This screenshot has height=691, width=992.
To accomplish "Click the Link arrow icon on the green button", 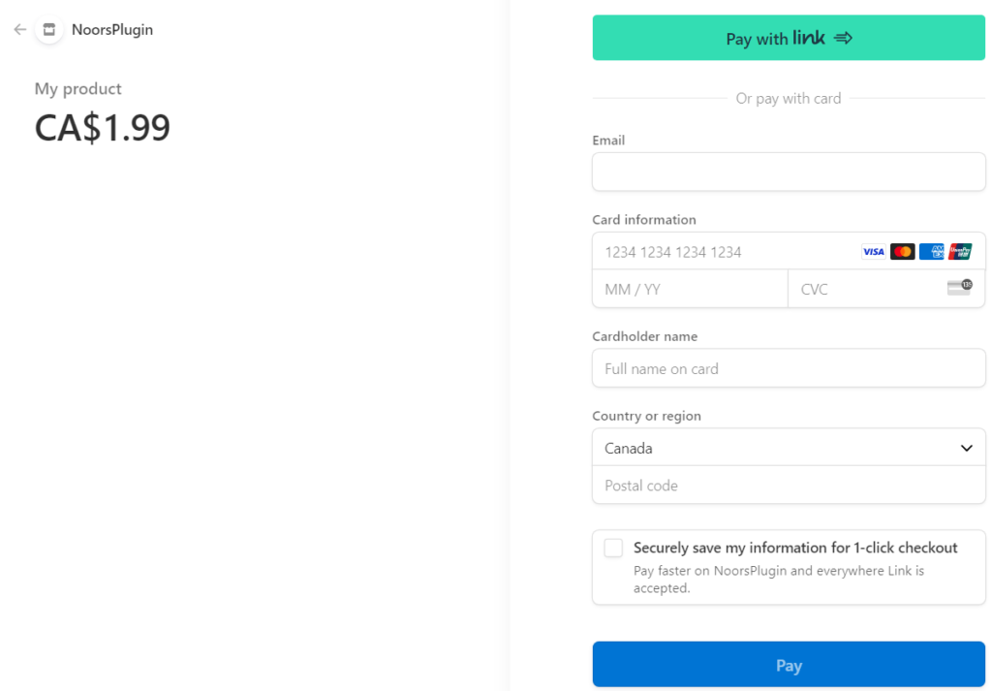I will click(x=842, y=37).
